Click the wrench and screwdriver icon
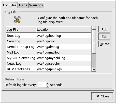This screenshot has width=116, height=103. pyautogui.click(x=17, y=20)
